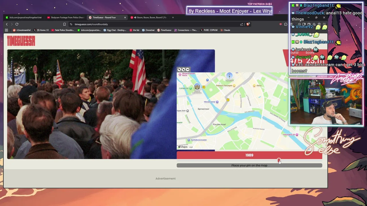Screen dimensions: 367x206
Task: Click the enlarge-map arrow icon
Action: pyautogui.click(x=179, y=70)
